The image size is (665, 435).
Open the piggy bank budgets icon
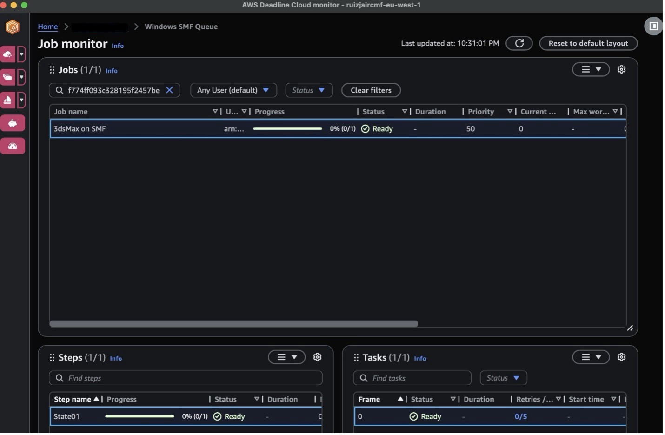tap(13, 123)
